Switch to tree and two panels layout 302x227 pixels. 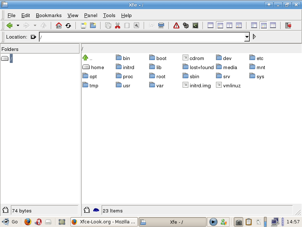238,25
